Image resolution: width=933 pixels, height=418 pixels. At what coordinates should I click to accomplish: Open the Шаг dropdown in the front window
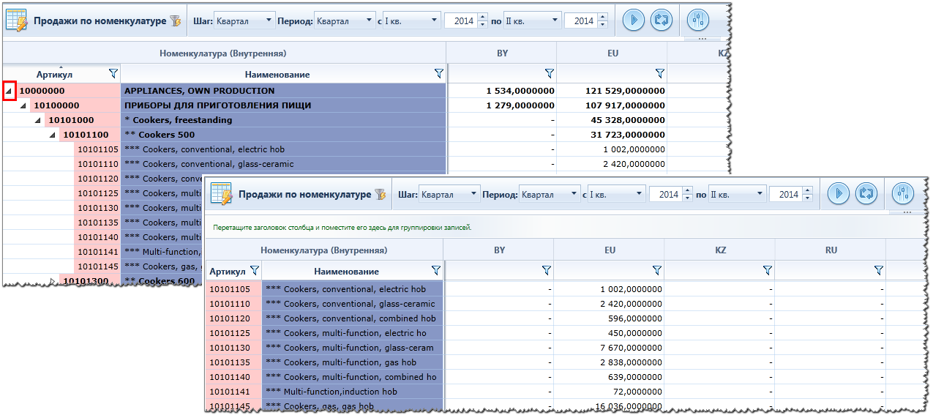tap(473, 194)
